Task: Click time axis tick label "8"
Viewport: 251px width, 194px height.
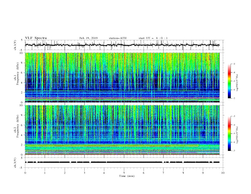Action: coord(183,173)
